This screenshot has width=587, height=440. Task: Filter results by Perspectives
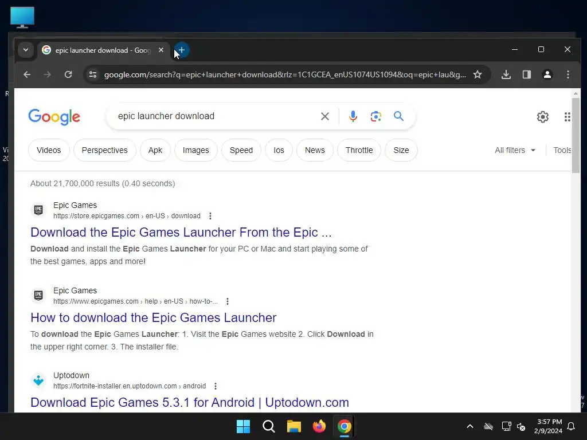[104, 150]
